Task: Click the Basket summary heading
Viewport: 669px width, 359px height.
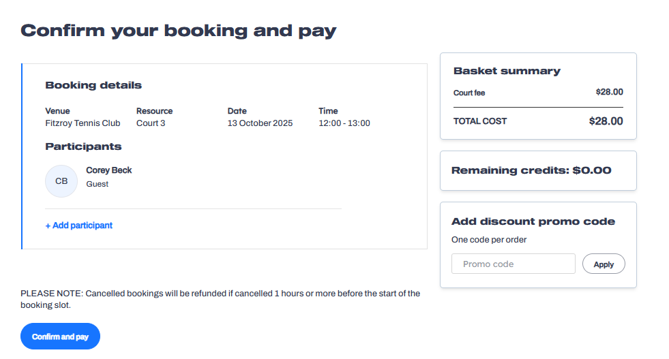Action: (507, 71)
